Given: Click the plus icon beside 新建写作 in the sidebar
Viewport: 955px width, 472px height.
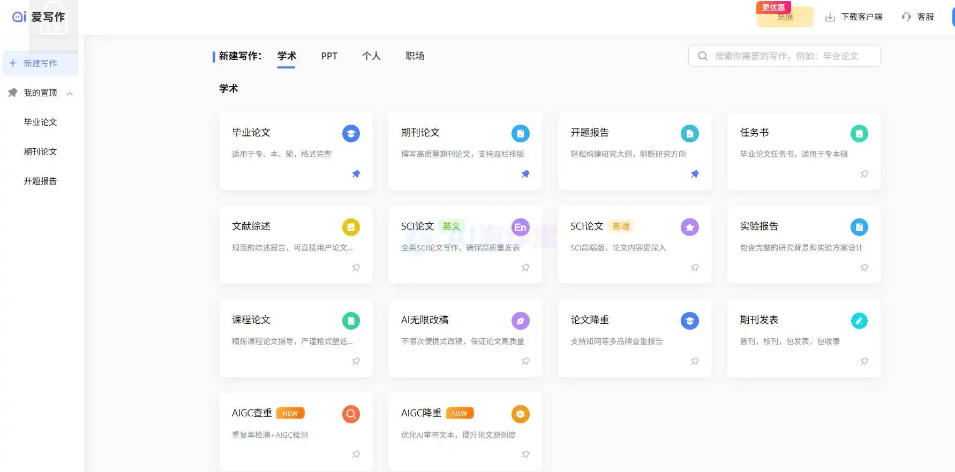Looking at the screenshot, I should (x=13, y=63).
